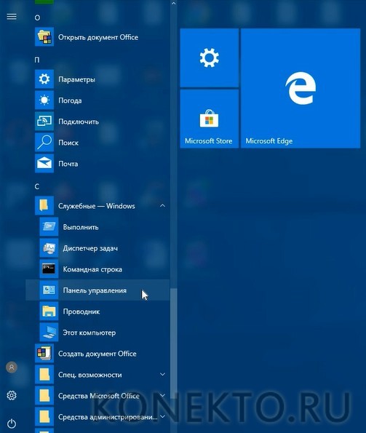Collapse the Служебные — Windows folder chevron
This screenshot has width=366, height=433.
tap(162, 205)
